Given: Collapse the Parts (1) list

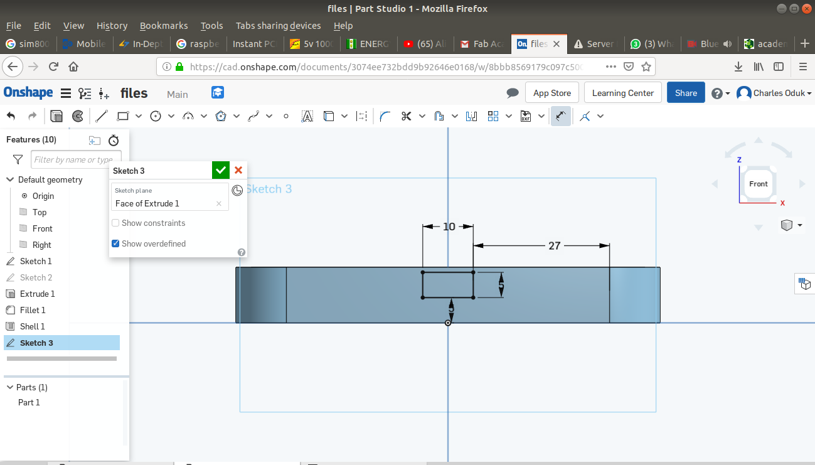Looking at the screenshot, I should pyautogui.click(x=10, y=387).
